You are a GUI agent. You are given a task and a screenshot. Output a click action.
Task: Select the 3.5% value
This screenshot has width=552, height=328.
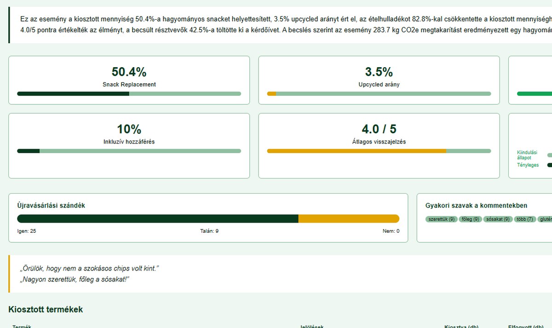(379, 72)
